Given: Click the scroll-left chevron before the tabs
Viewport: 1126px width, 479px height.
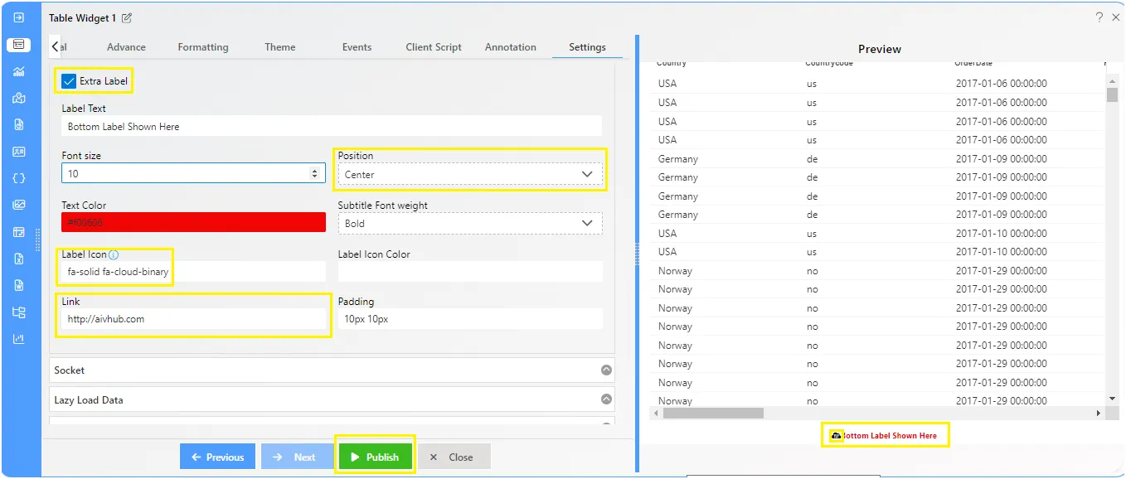Looking at the screenshot, I should coord(55,47).
